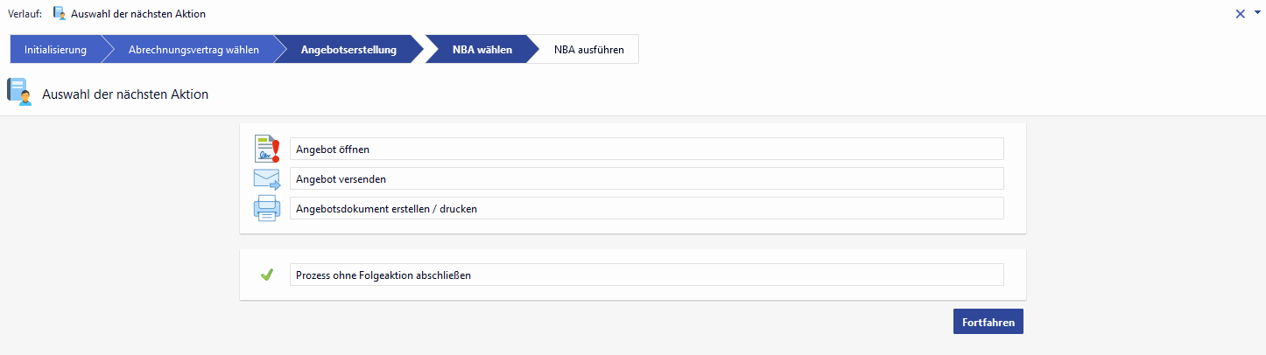
Task: Click the envelope icon for Angebot versenden
Action: tap(266, 178)
